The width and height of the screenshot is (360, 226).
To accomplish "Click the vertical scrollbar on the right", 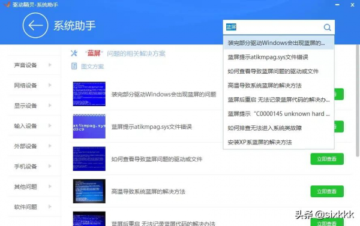I will 358,101.
